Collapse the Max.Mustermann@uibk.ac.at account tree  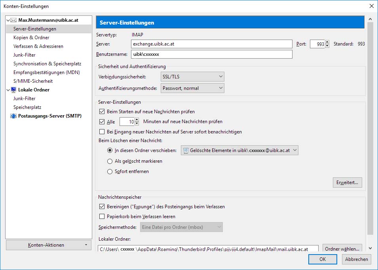pos(8,20)
